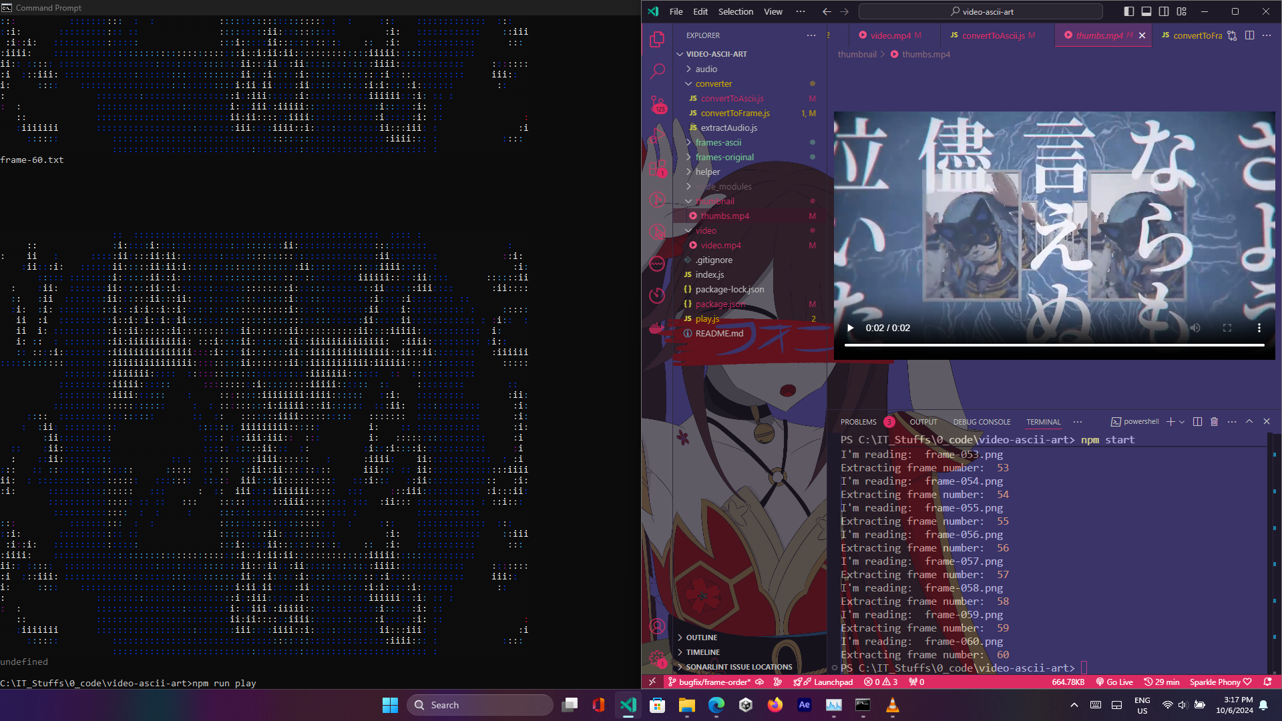Open the Accounts icon in activity bar
The height and width of the screenshot is (721, 1282).
click(657, 626)
